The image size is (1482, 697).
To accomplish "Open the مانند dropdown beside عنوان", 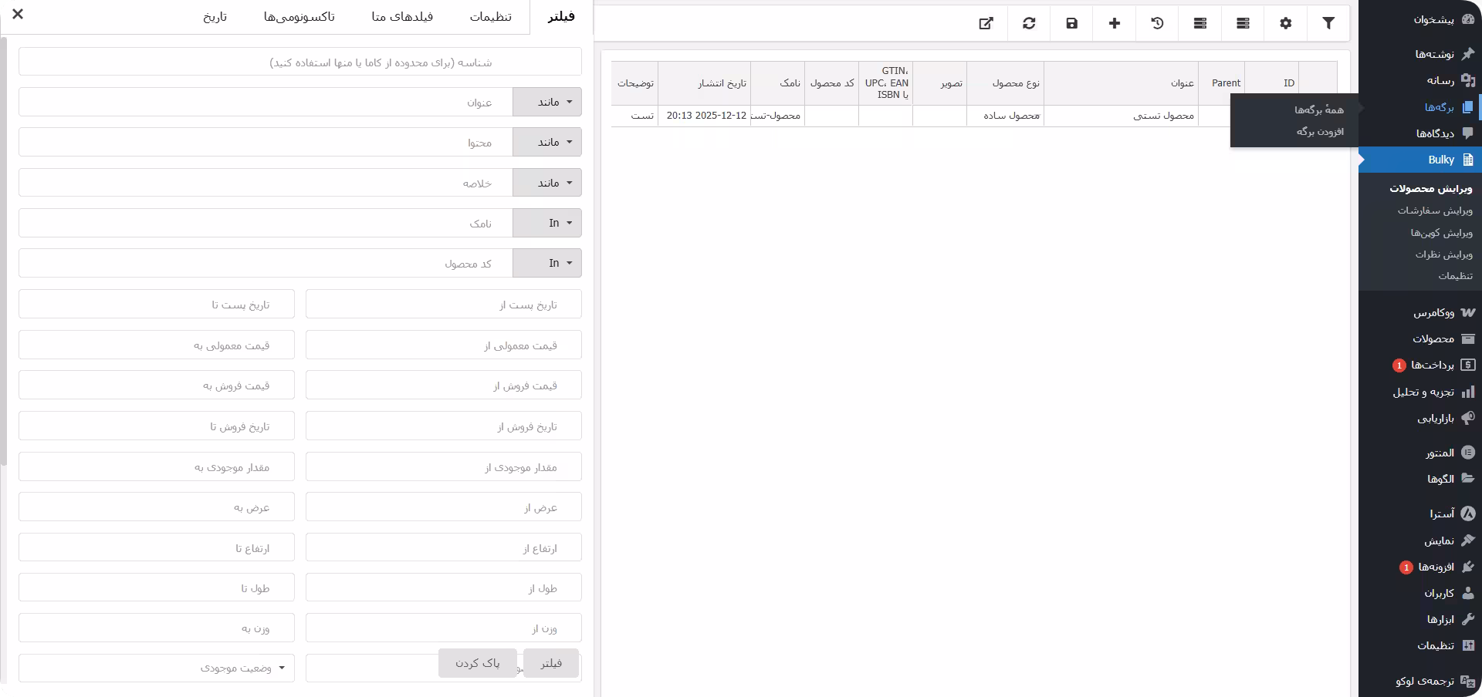I will 547,102.
